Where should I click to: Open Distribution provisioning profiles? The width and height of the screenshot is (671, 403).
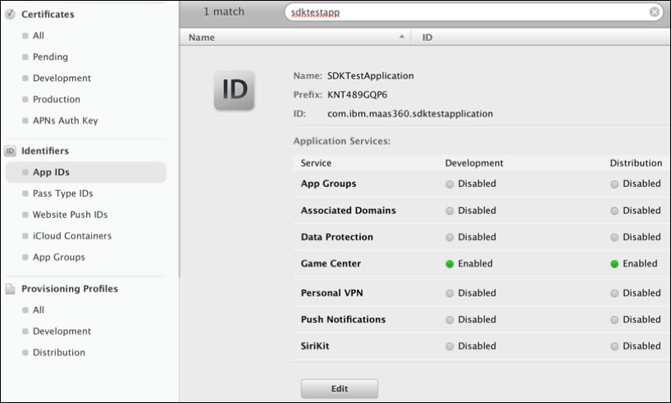[58, 352]
